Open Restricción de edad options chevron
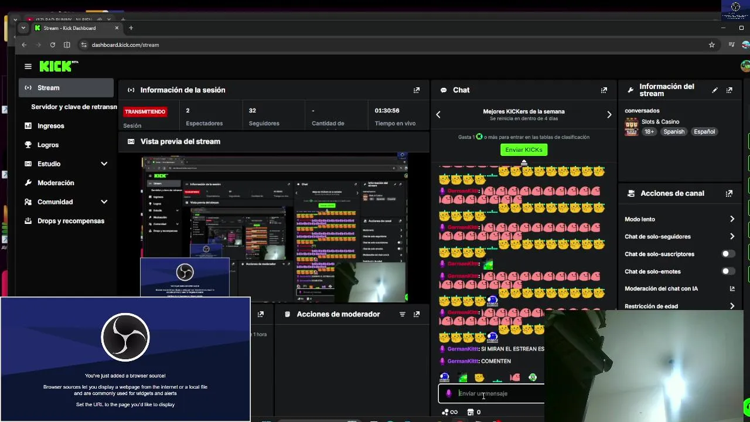The width and height of the screenshot is (750, 422). [x=732, y=306]
